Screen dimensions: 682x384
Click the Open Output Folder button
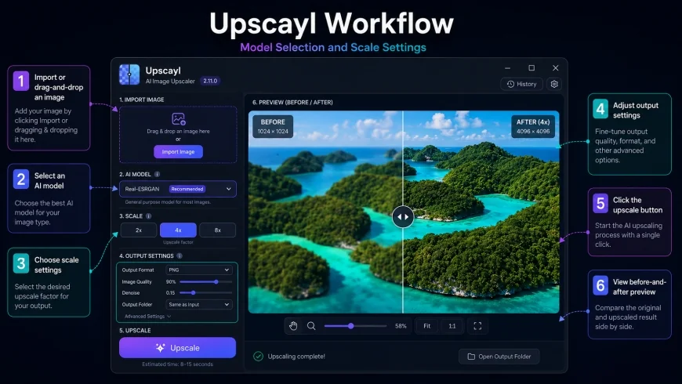(499, 357)
